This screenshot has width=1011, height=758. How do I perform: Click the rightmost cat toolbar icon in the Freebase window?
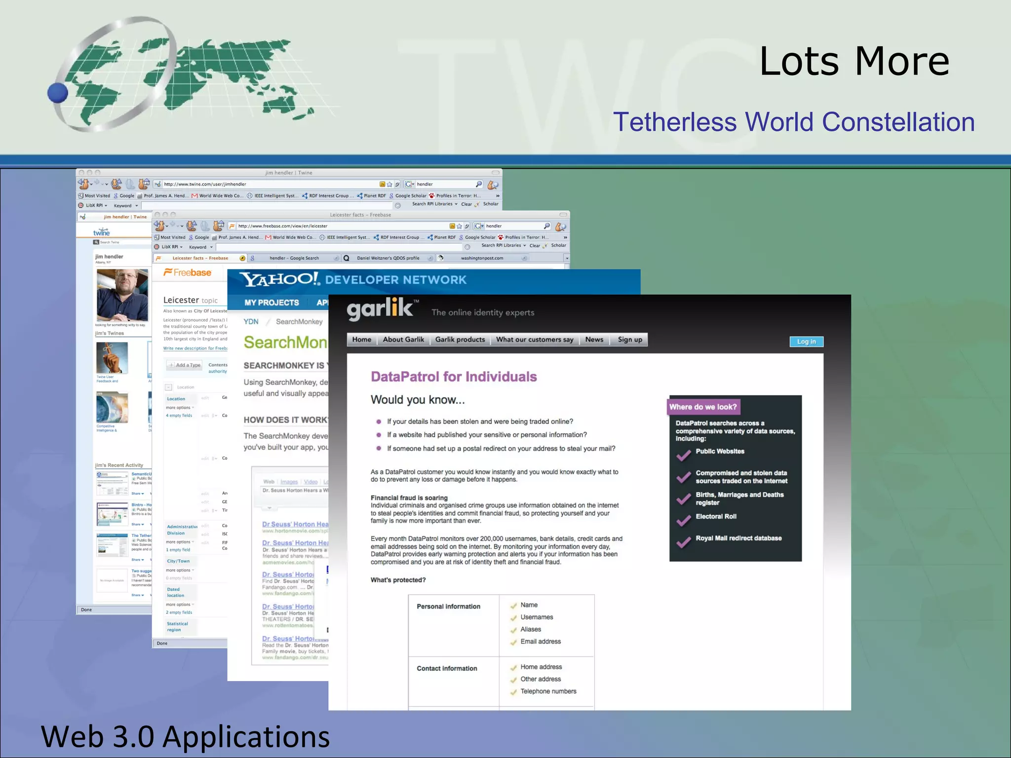click(x=561, y=227)
